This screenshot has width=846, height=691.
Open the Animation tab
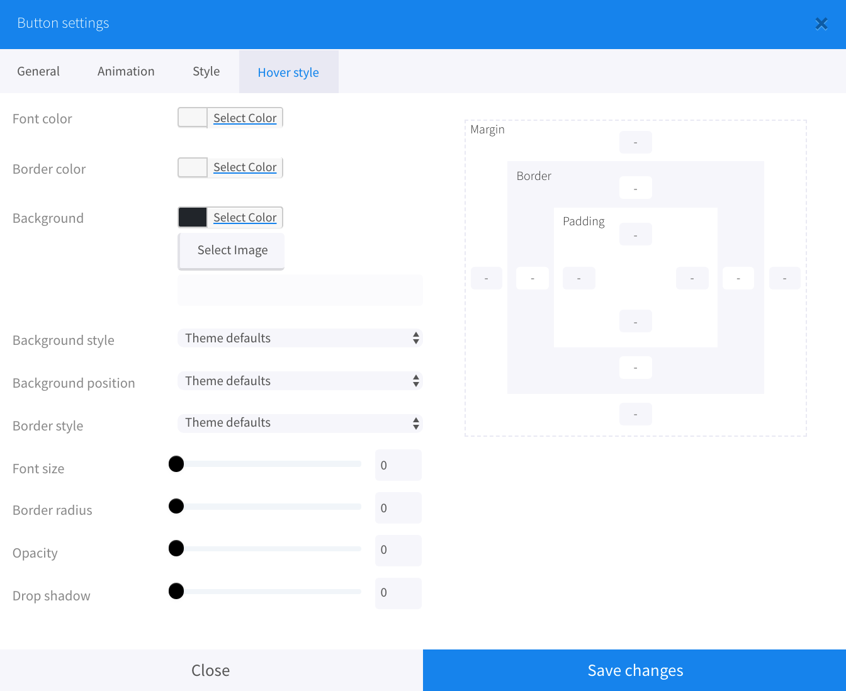126,72
